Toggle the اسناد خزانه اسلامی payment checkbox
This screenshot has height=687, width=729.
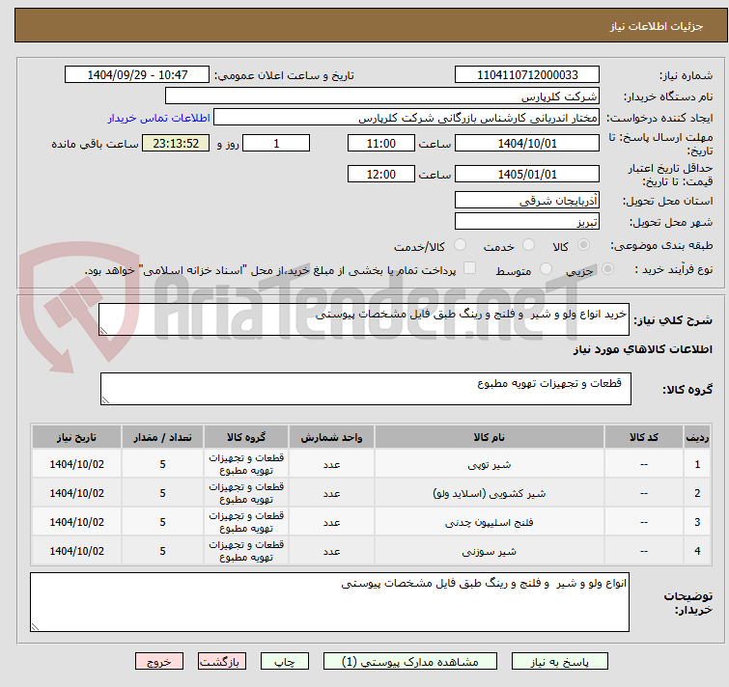click(x=470, y=268)
